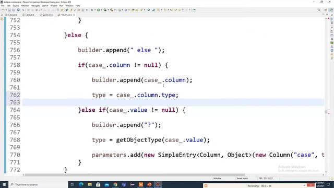The height and width of the screenshot is (188, 334).
Task: Click the 'Writable' status bar entry
Action: [x=217, y=178]
